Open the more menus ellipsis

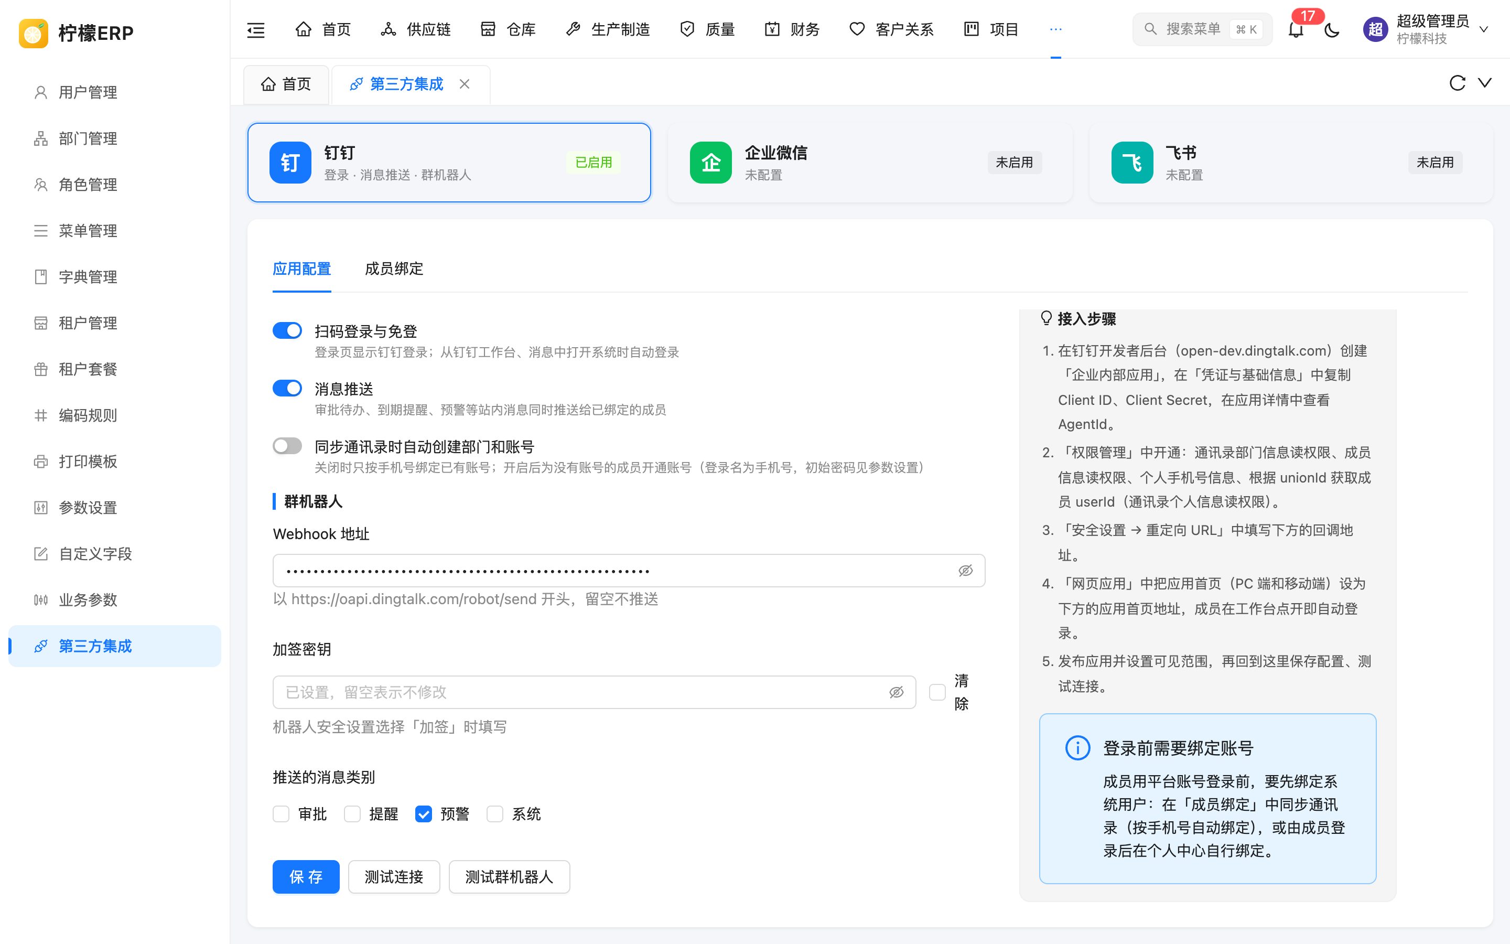(1056, 29)
